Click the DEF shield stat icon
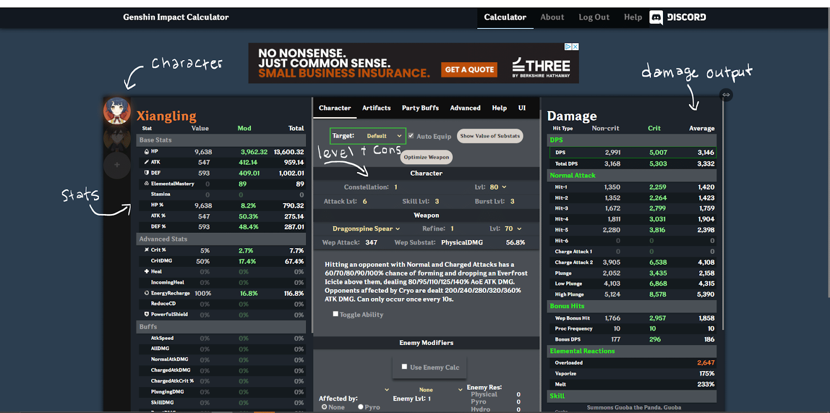 coord(147,173)
